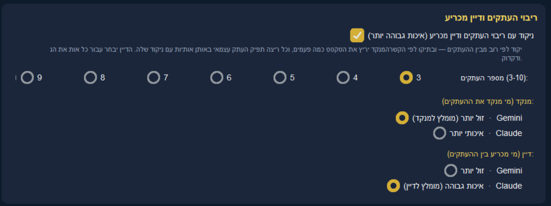Click the 'ניקוד עם ריבוי העתקים' checkbox label text
551x206 pixels.
click(451, 36)
